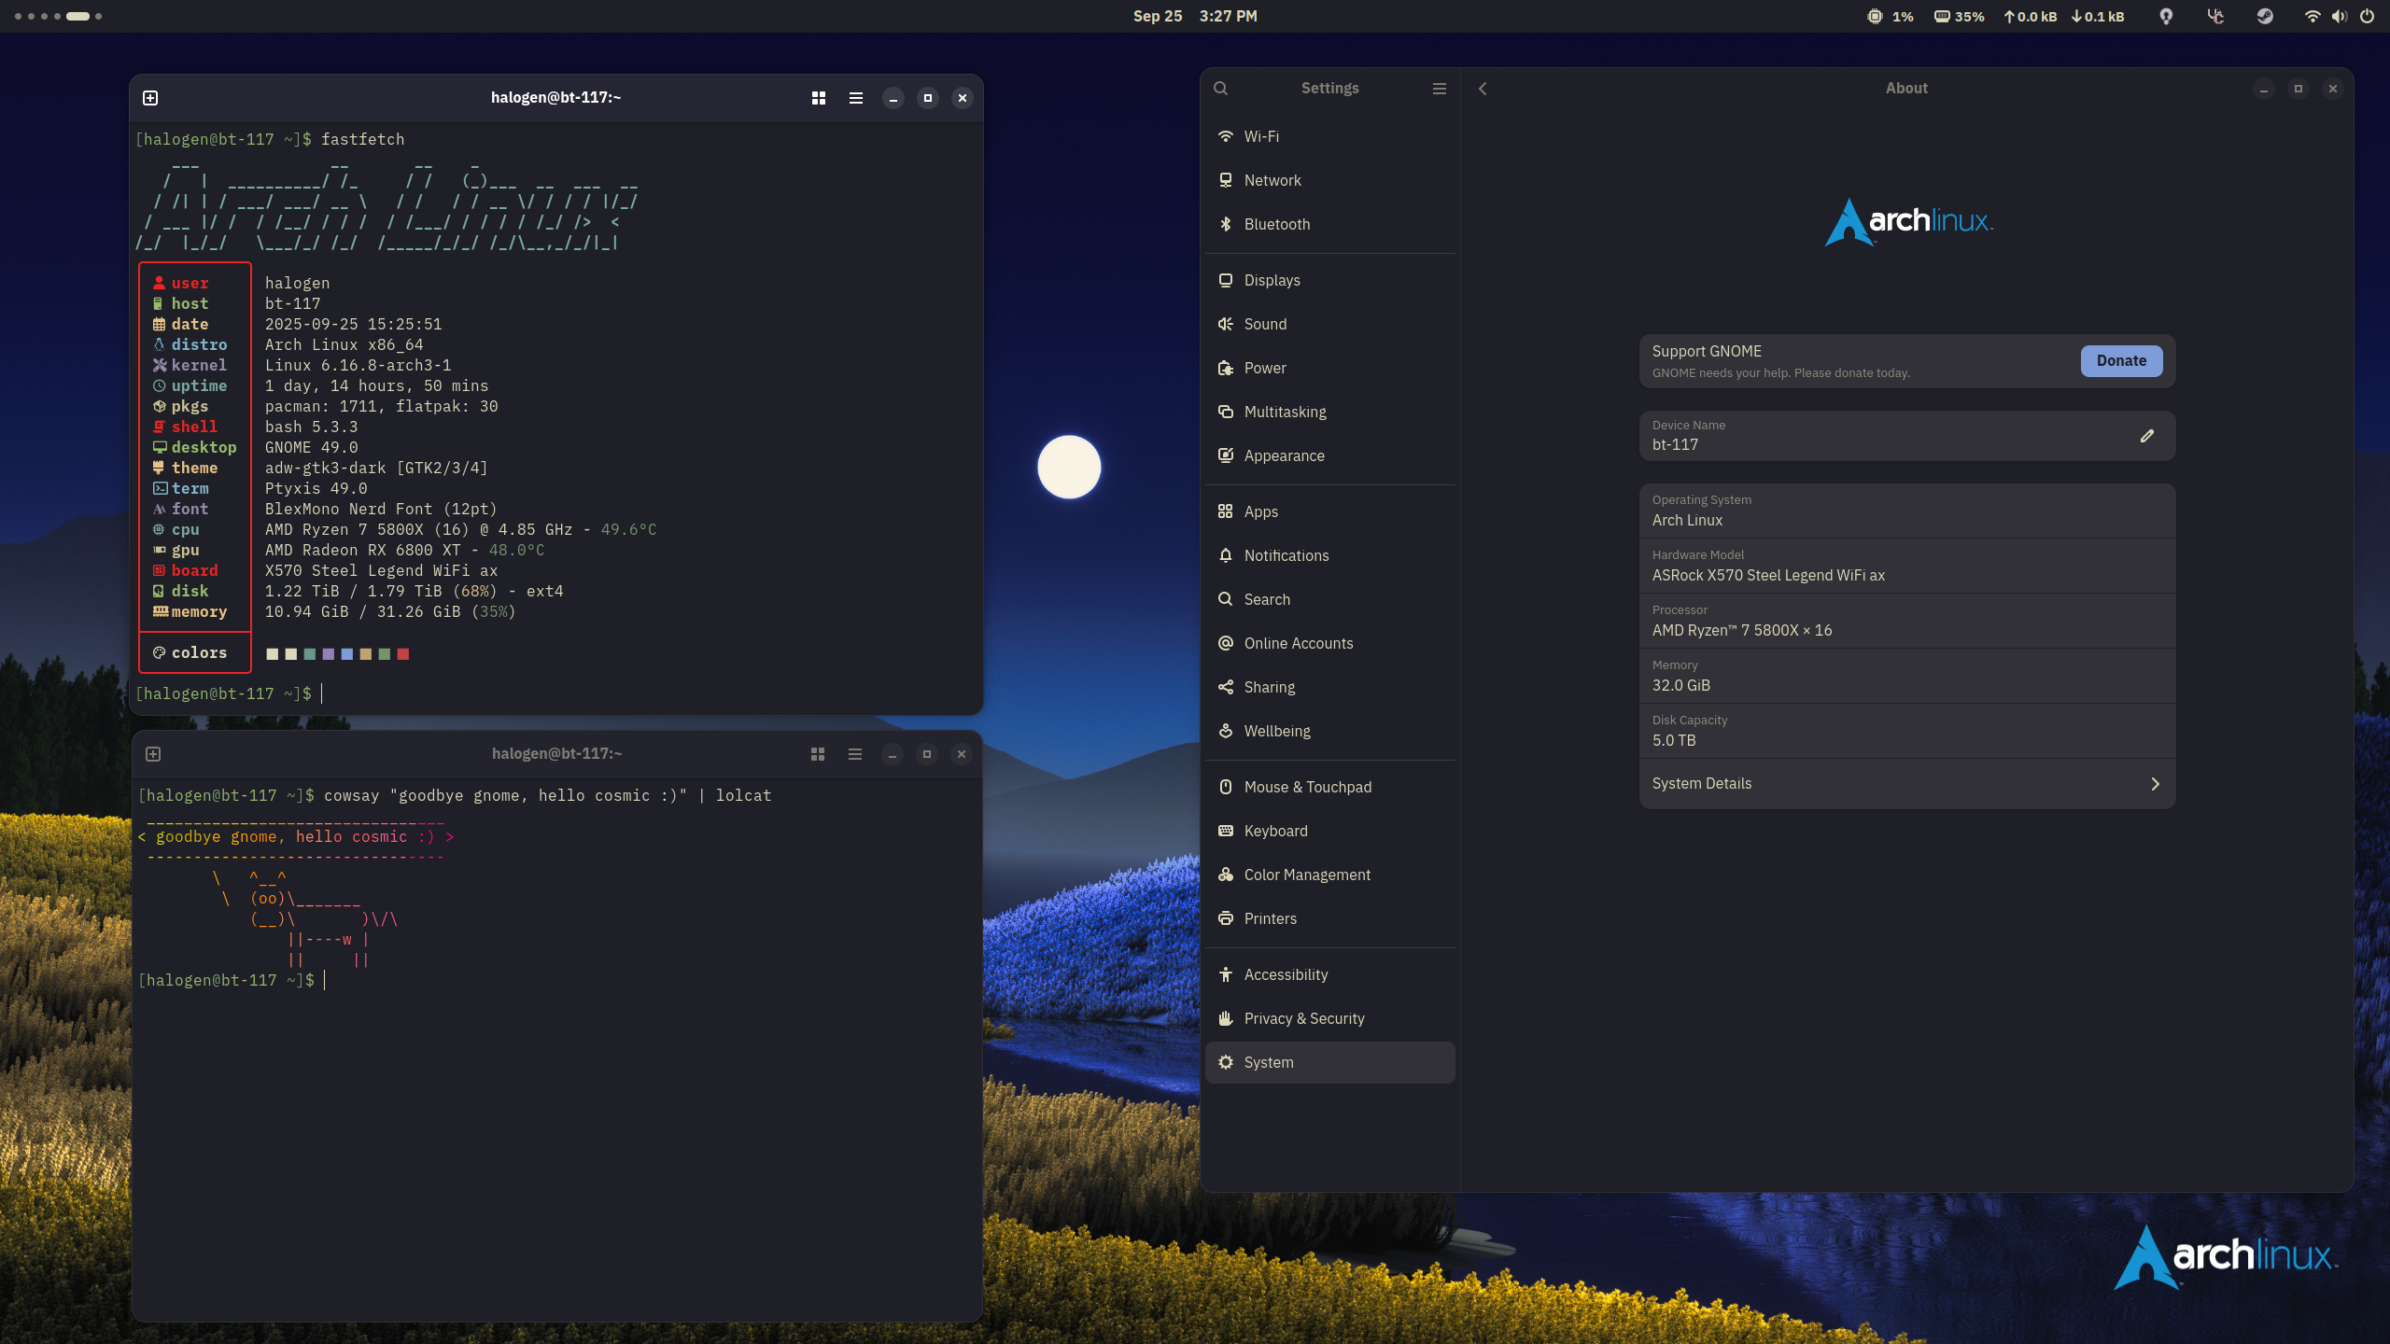This screenshot has height=1344, width=2390.
Task: Click the pencil icon to edit Device Name
Action: (2147, 436)
